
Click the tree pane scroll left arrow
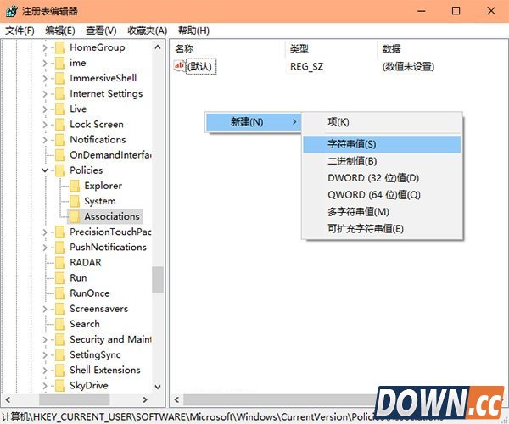coord(8,399)
